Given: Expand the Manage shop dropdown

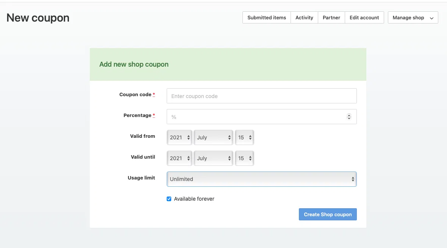Looking at the screenshot, I should tap(413, 18).
